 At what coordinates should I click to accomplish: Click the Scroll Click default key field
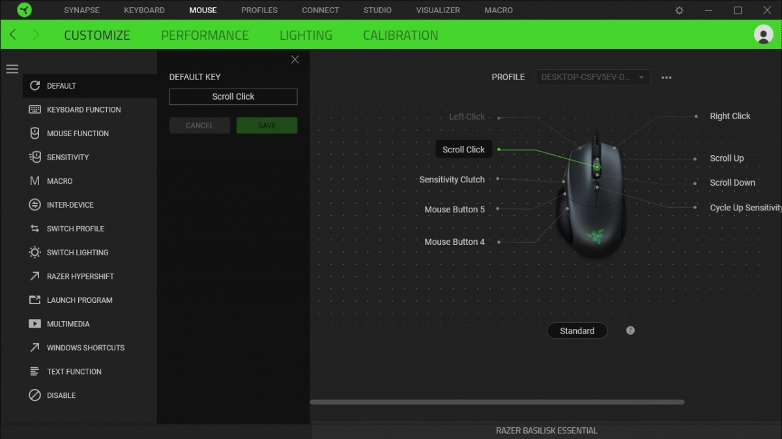233,96
